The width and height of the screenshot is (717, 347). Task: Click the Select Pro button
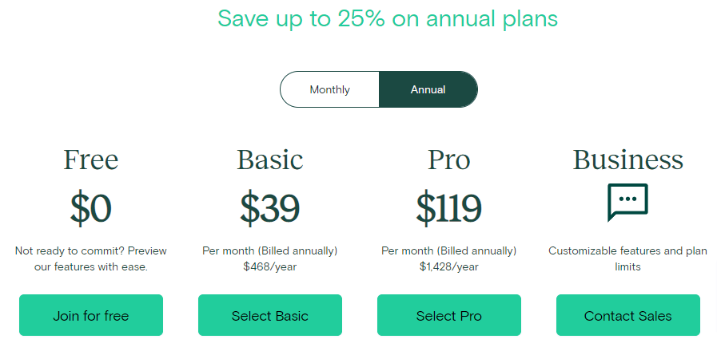(449, 315)
